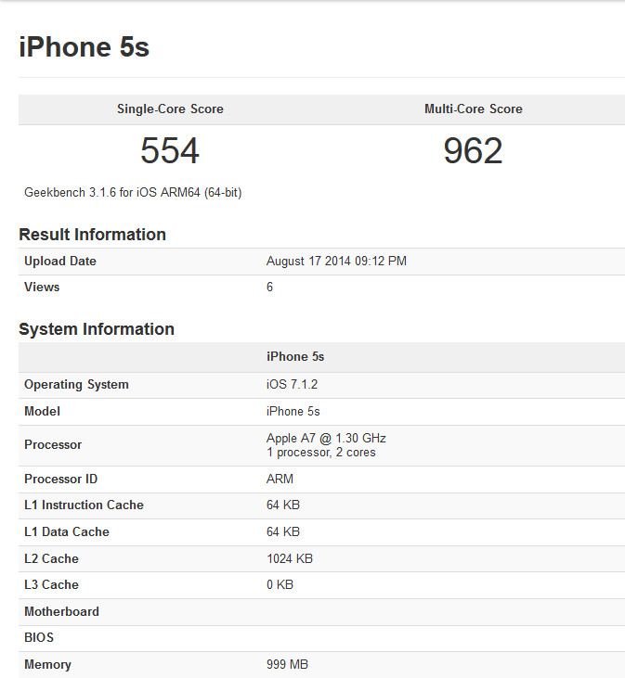Click the Multi-Core Score header
This screenshot has height=678, width=625.
(473, 109)
